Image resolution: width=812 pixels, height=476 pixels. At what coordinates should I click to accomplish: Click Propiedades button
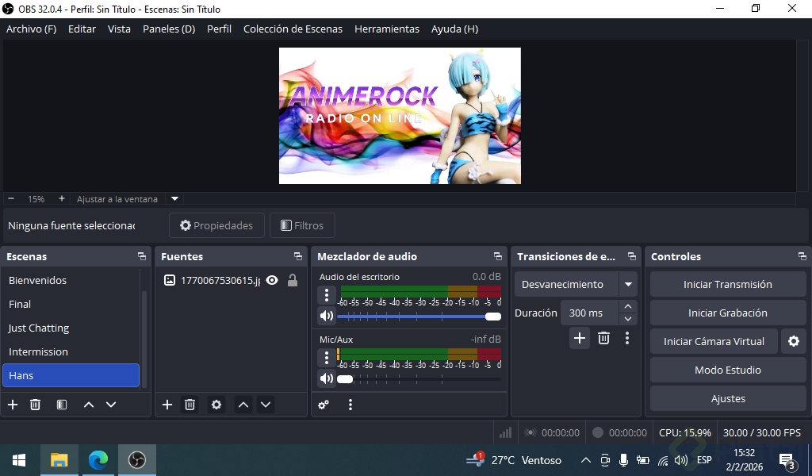click(216, 225)
